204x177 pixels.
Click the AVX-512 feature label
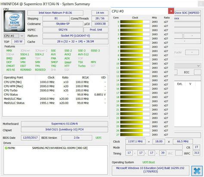(x=83, y=54)
